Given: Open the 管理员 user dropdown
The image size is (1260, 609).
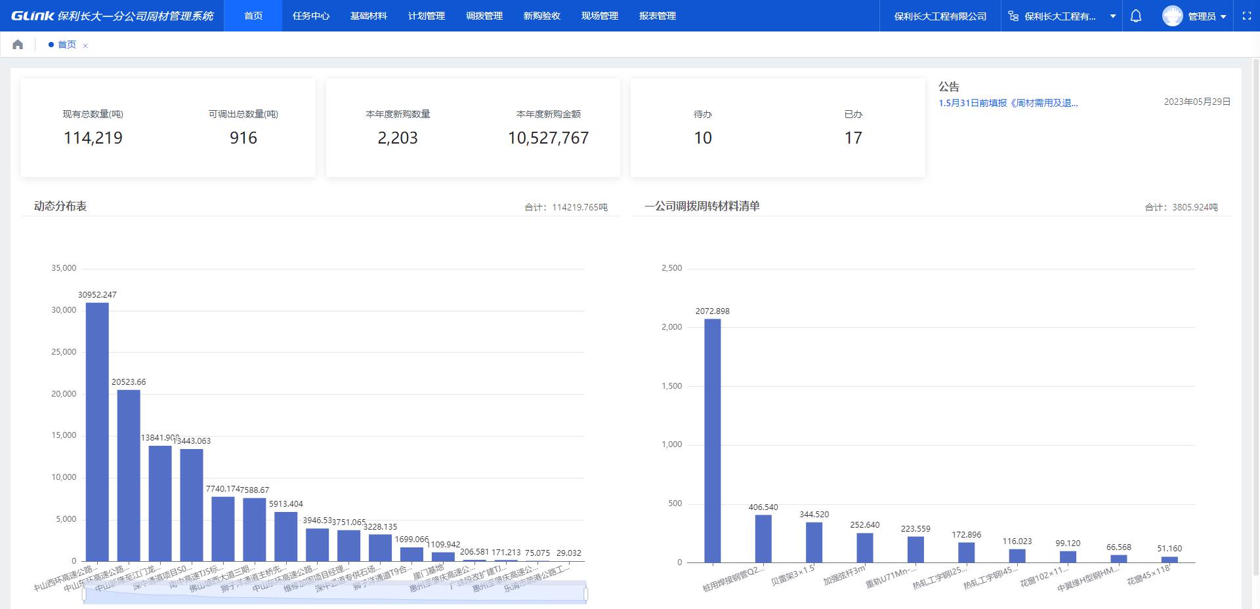Looking at the screenshot, I should coord(1207,16).
